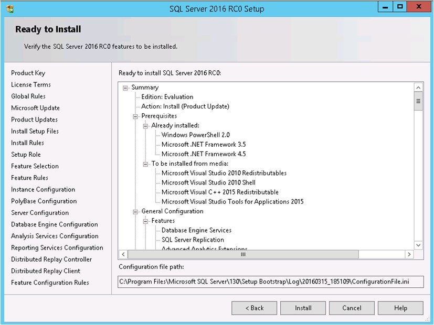Select Microsoft Visual C++ 2015 Redistributable row

point(220,192)
